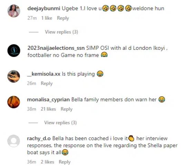Reply to monalisa_cyprian's comment
This screenshot has width=184, height=166.
67,109
